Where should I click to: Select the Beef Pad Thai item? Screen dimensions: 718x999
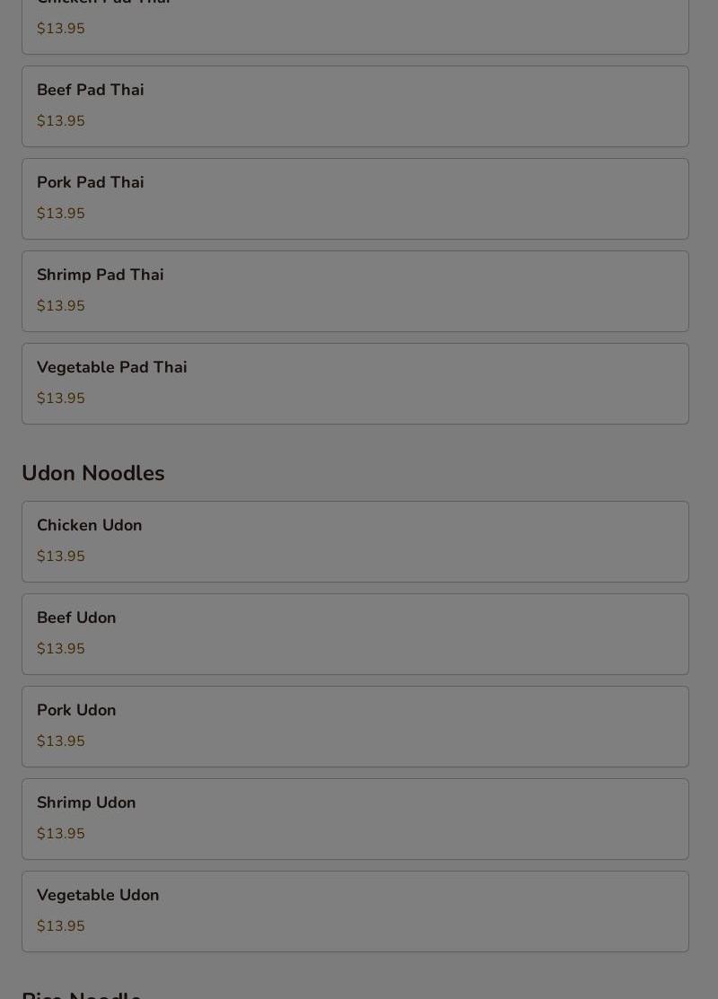point(355,107)
